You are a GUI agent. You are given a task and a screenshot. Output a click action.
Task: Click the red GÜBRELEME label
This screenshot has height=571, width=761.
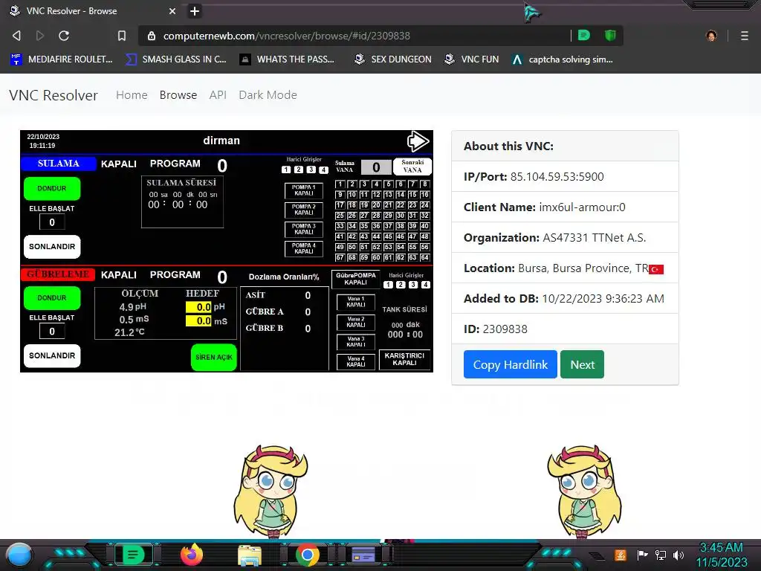(58, 274)
